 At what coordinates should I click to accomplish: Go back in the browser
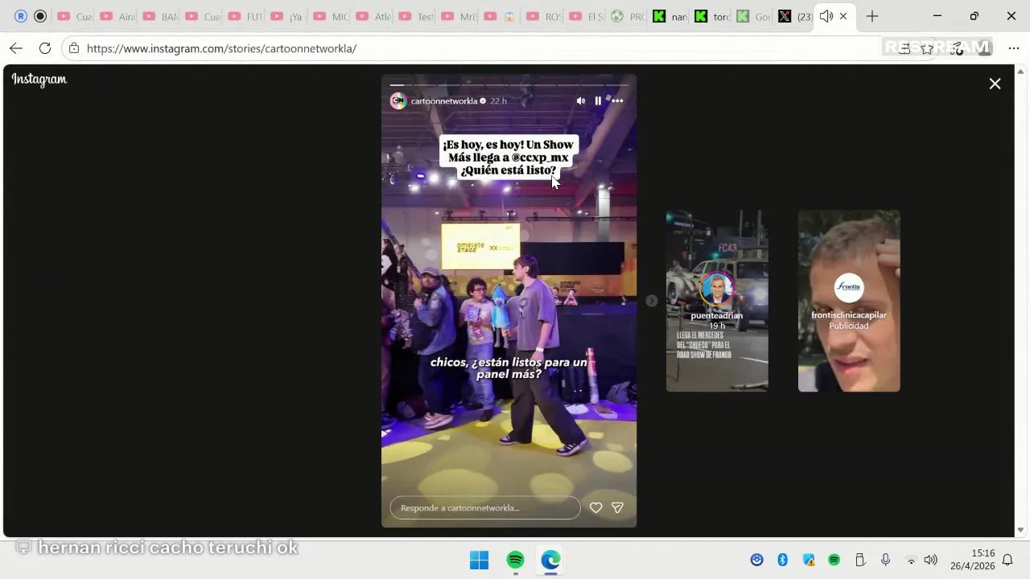click(16, 48)
